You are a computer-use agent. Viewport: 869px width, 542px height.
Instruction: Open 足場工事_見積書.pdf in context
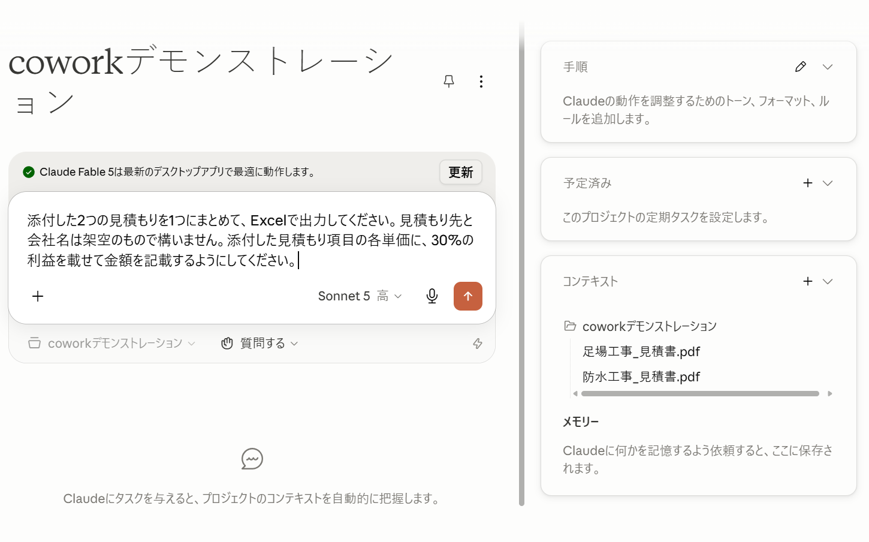click(641, 351)
